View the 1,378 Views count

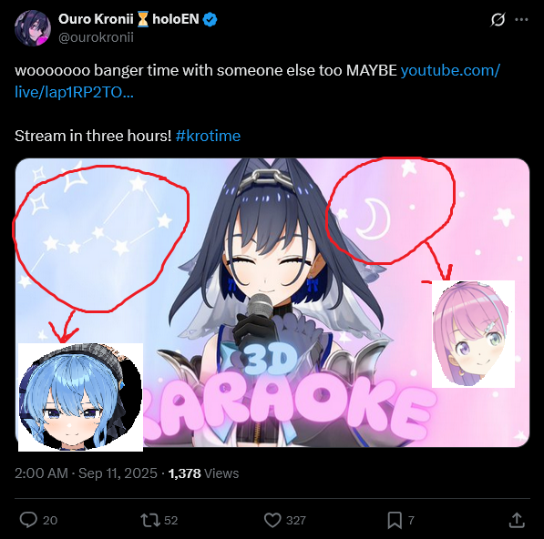[x=203, y=473]
